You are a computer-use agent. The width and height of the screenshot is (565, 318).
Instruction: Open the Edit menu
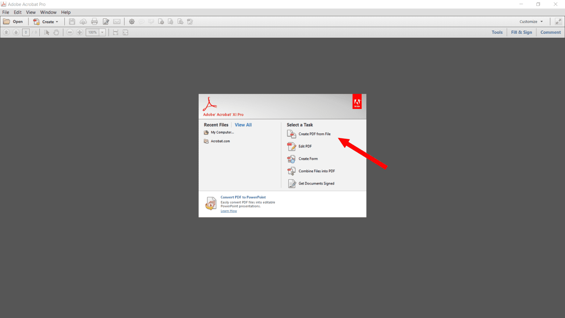tap(18, 12)
